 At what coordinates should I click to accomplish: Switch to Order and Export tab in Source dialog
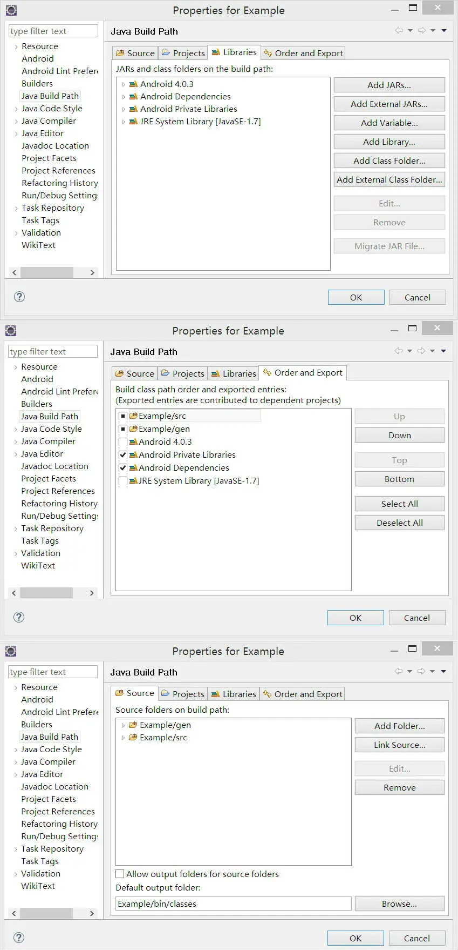pos(303,694)
